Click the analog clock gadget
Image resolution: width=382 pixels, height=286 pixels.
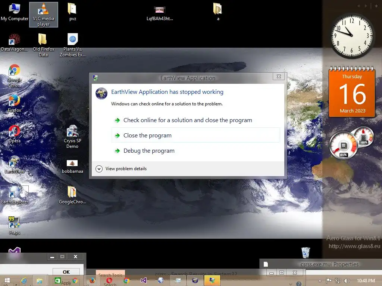(351, 35)
